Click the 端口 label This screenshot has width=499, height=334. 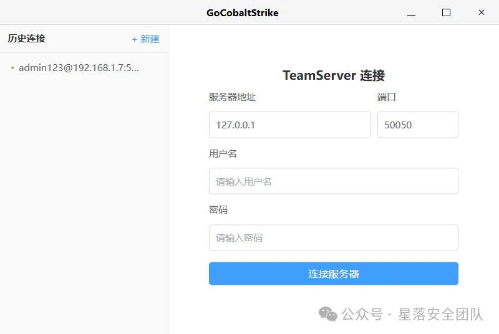pos(387,97)
